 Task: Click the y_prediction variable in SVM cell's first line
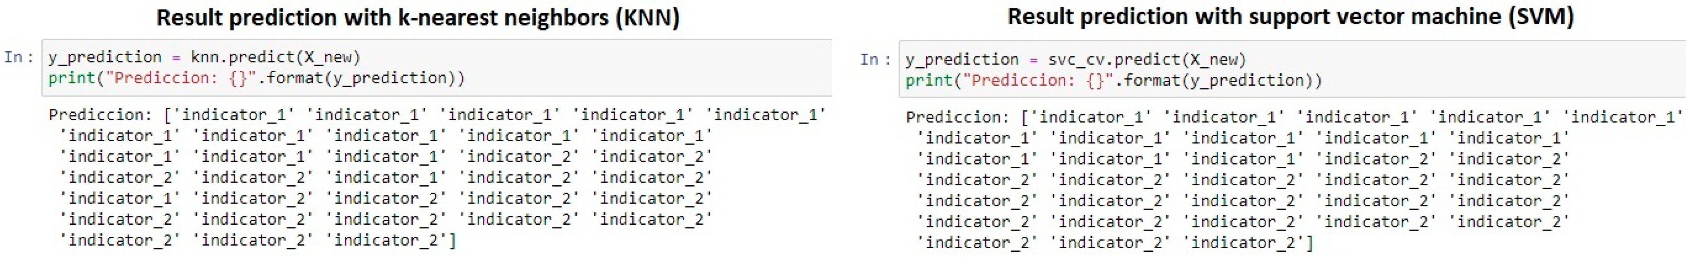click(x=962, y=60)
